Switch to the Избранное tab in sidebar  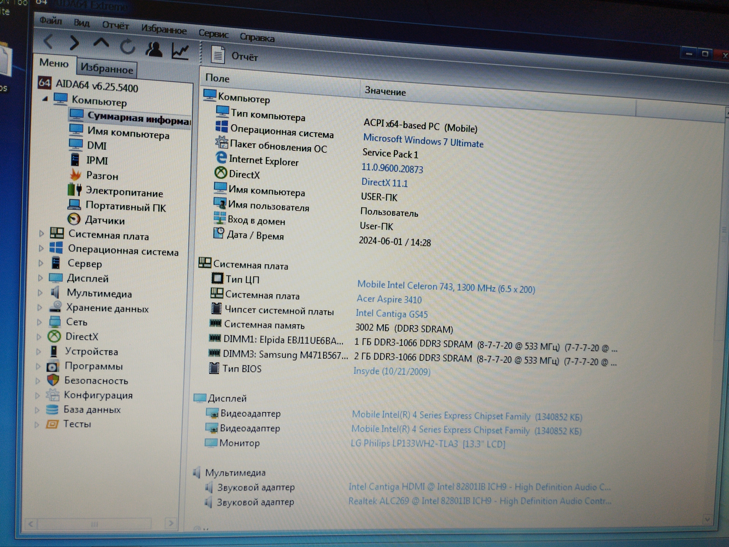pos(107,68)
